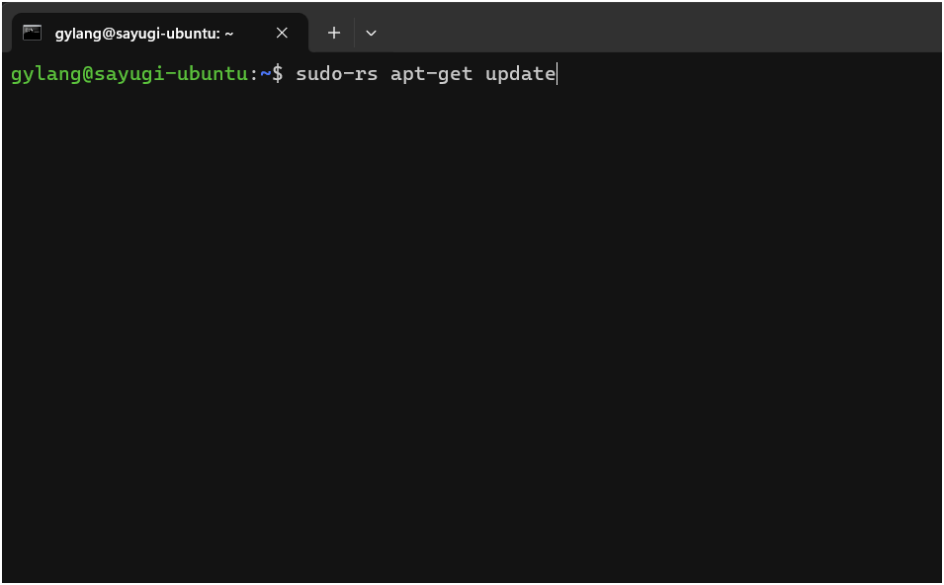Click the green "sayugi-ubuntu" hostname in the prompt
Viewport: 944px width, 585px height.
click(x=169, y=74)
